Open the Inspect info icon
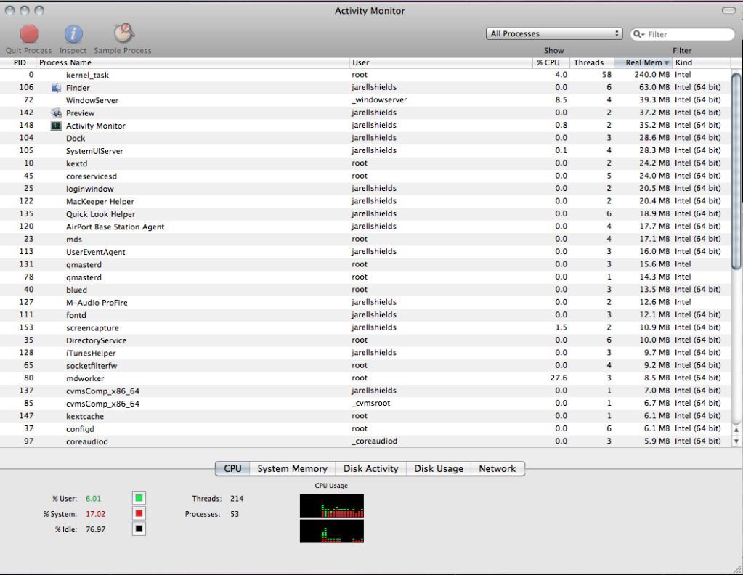 tap(73, 34)
